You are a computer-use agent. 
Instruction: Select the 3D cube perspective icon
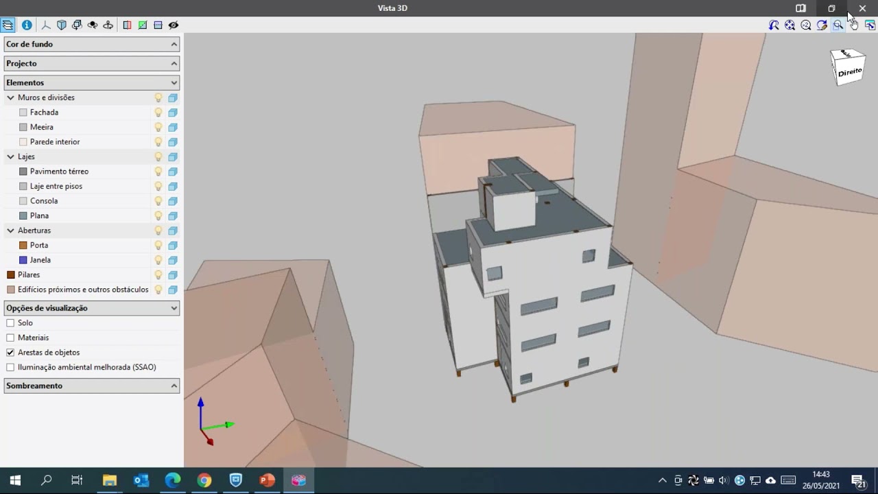point(62,25)
